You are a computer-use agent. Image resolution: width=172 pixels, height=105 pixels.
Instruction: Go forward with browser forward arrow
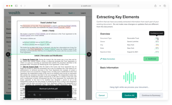point(25,6)
